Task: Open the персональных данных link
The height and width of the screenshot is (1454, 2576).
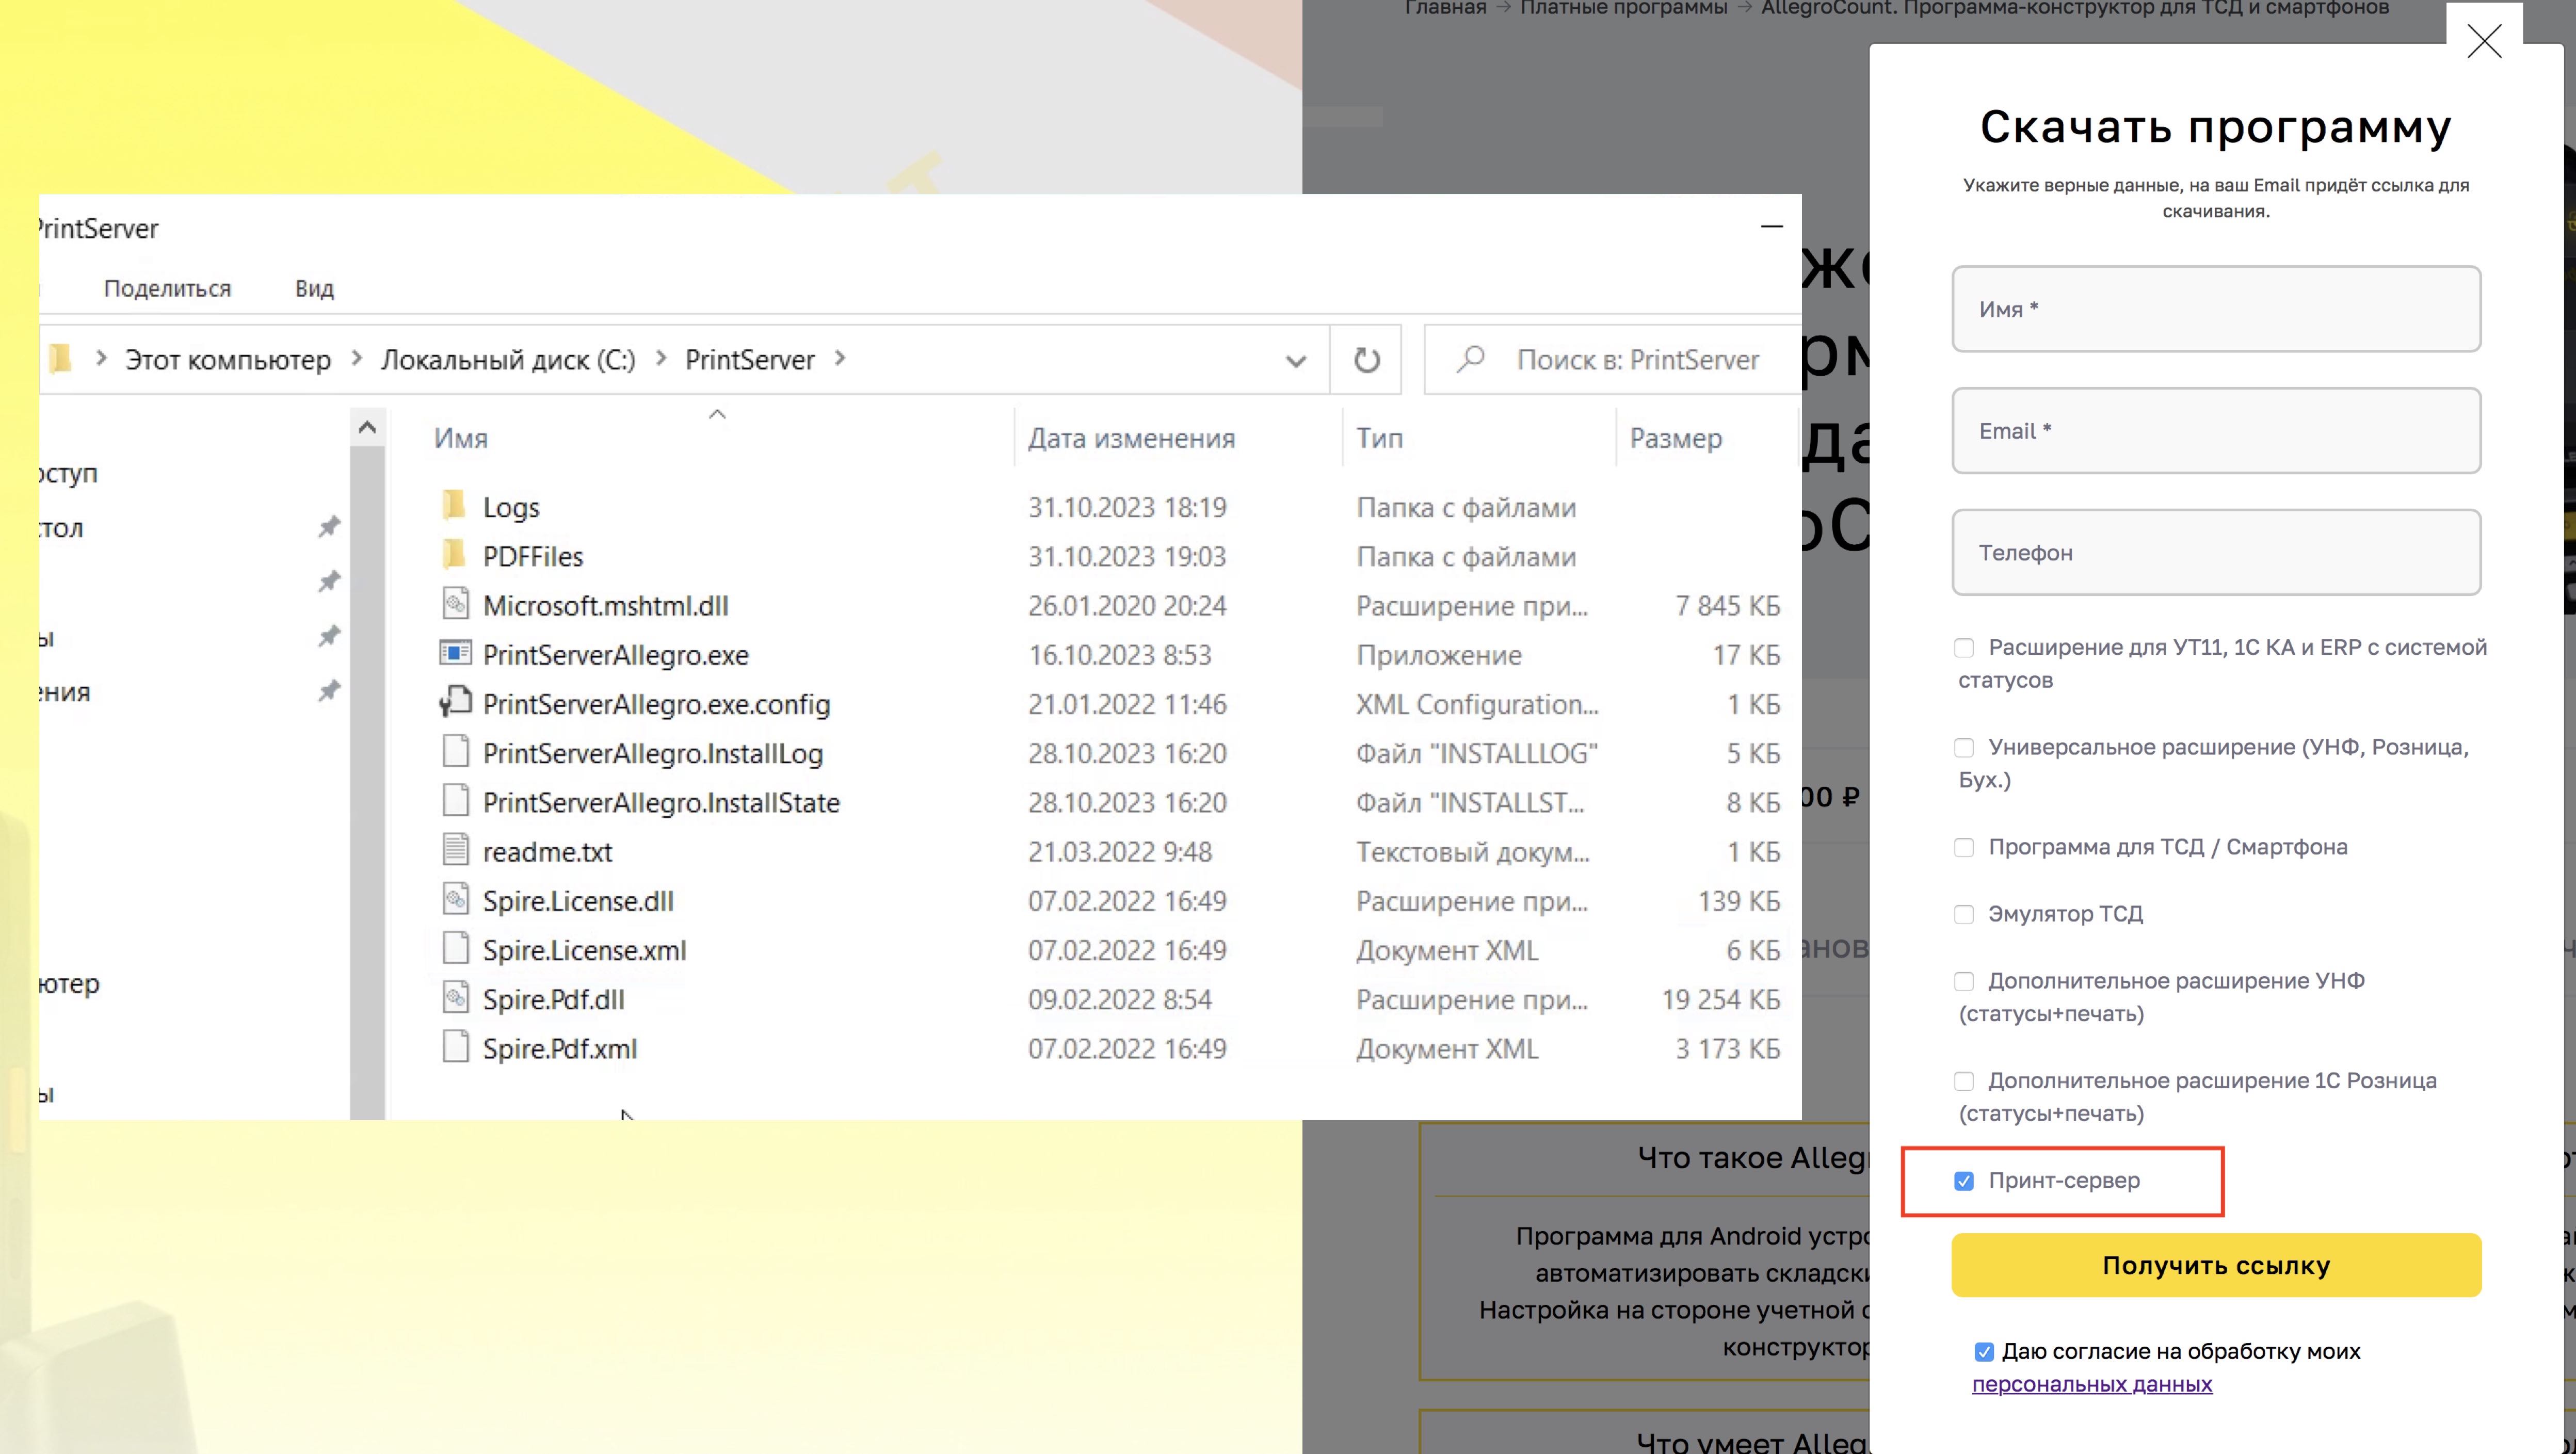Action: click(x=2092, y=1385)
